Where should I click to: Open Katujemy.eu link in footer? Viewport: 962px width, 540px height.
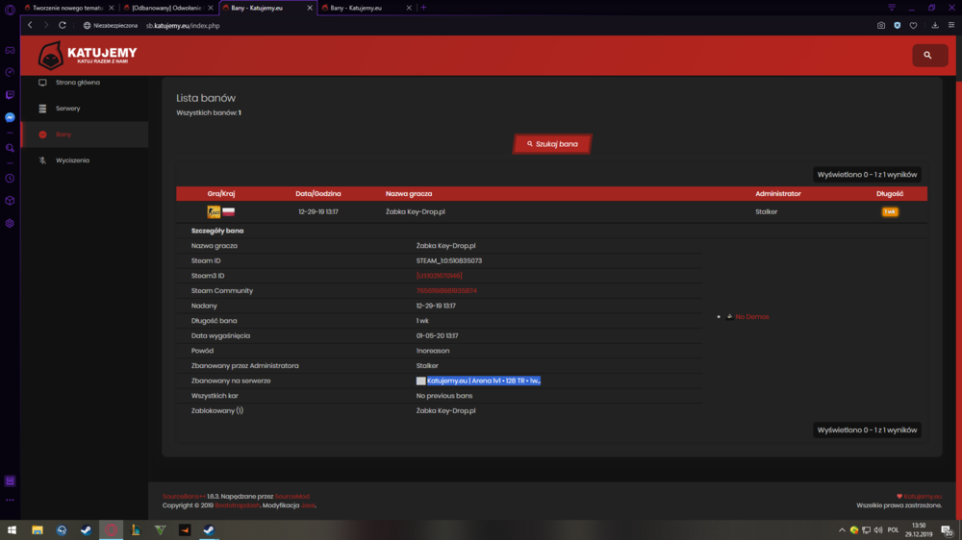923,497
